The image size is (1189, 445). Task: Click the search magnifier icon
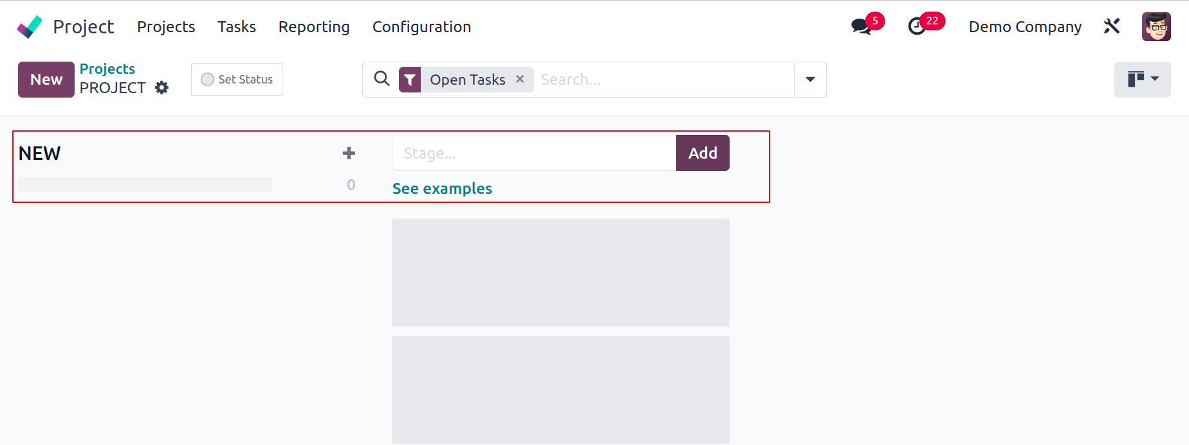coord(382,79)
